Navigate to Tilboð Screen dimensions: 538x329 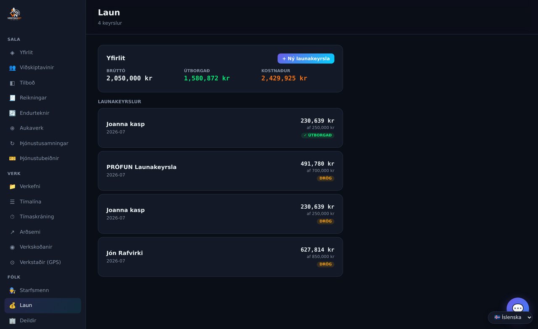pyautogui.click(x=43, y=83)
